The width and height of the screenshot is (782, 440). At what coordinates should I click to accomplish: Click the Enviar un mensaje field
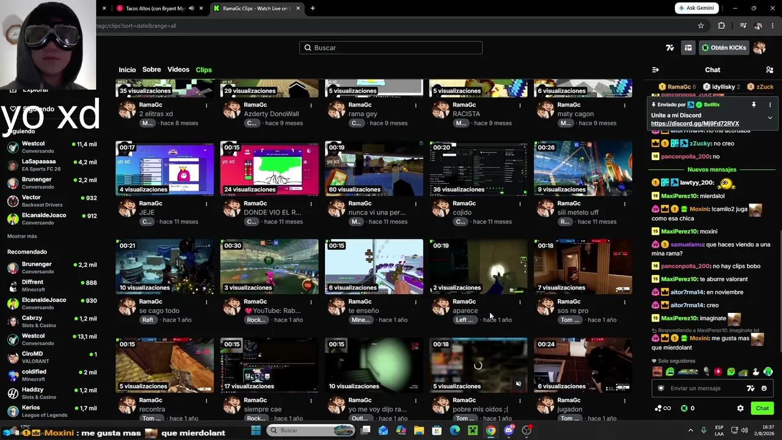tap(713, 388)
